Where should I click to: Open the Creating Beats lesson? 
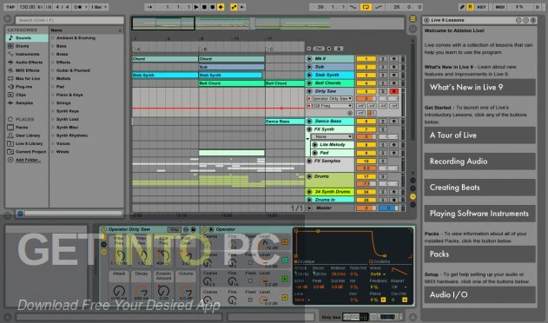[479, 188]
